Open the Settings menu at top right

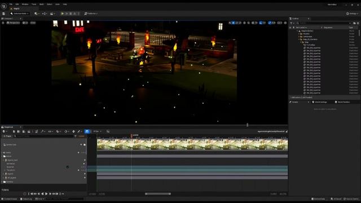(352, 14)
